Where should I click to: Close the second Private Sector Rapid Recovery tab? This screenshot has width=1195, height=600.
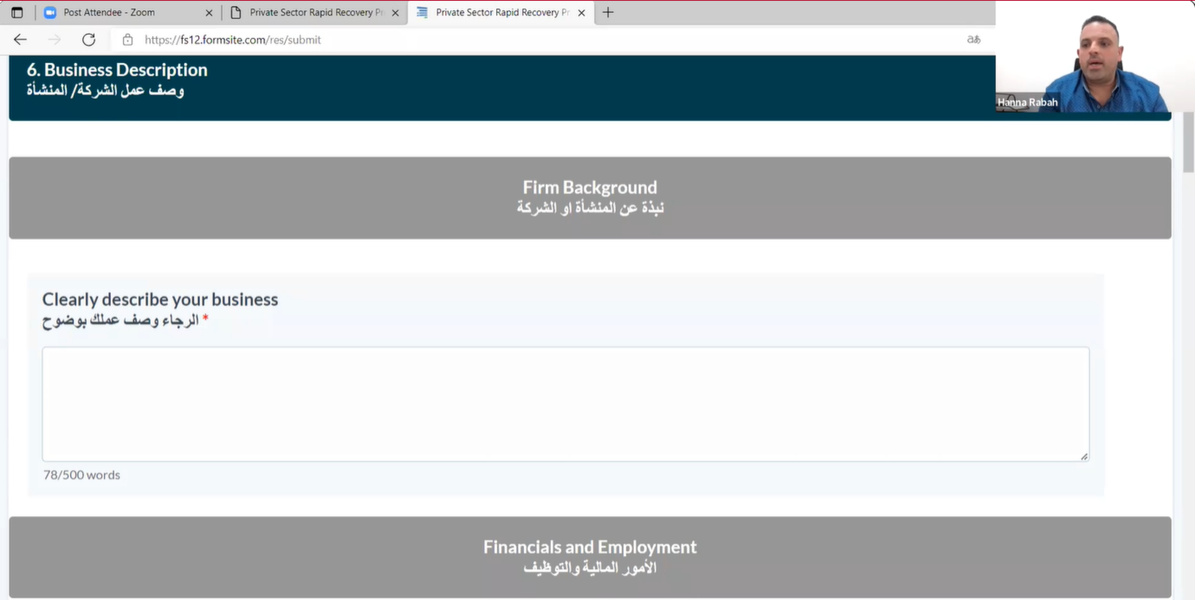(x=395, y=13)
